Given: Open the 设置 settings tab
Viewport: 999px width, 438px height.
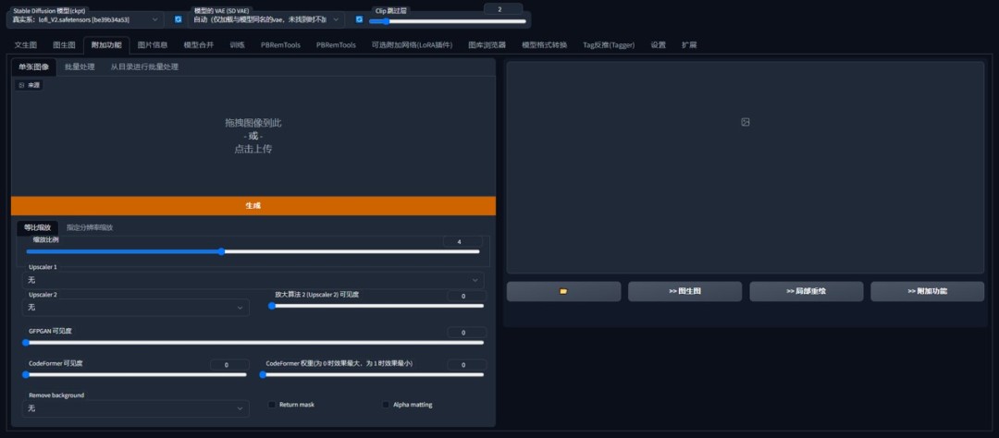Looking at the screenshot, I should 659,45.
